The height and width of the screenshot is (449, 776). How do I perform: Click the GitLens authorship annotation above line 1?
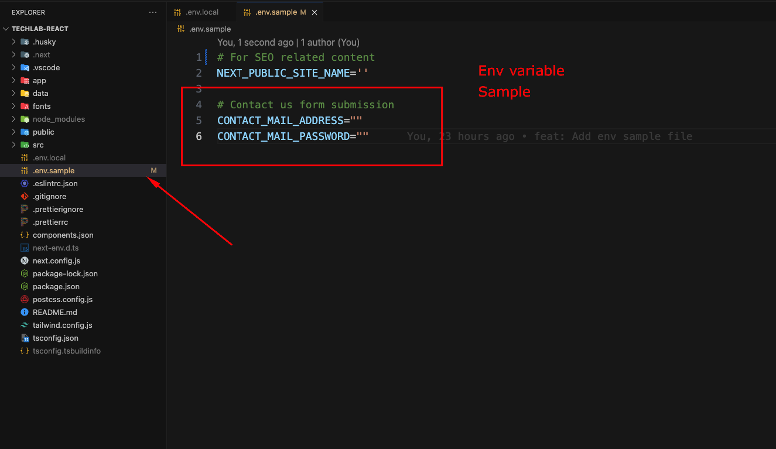pyautogui.click(x=288, y=42)
